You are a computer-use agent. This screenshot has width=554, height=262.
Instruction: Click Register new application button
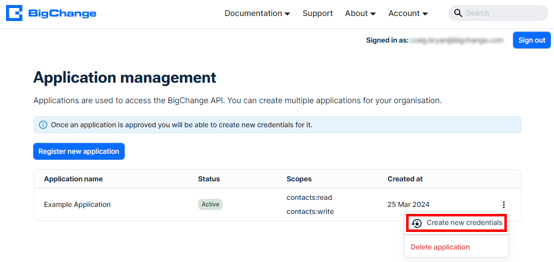click(79, 151)
